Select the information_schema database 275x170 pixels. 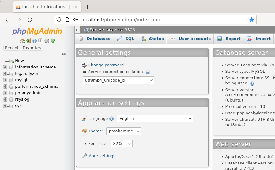click(x=36, y=67)
